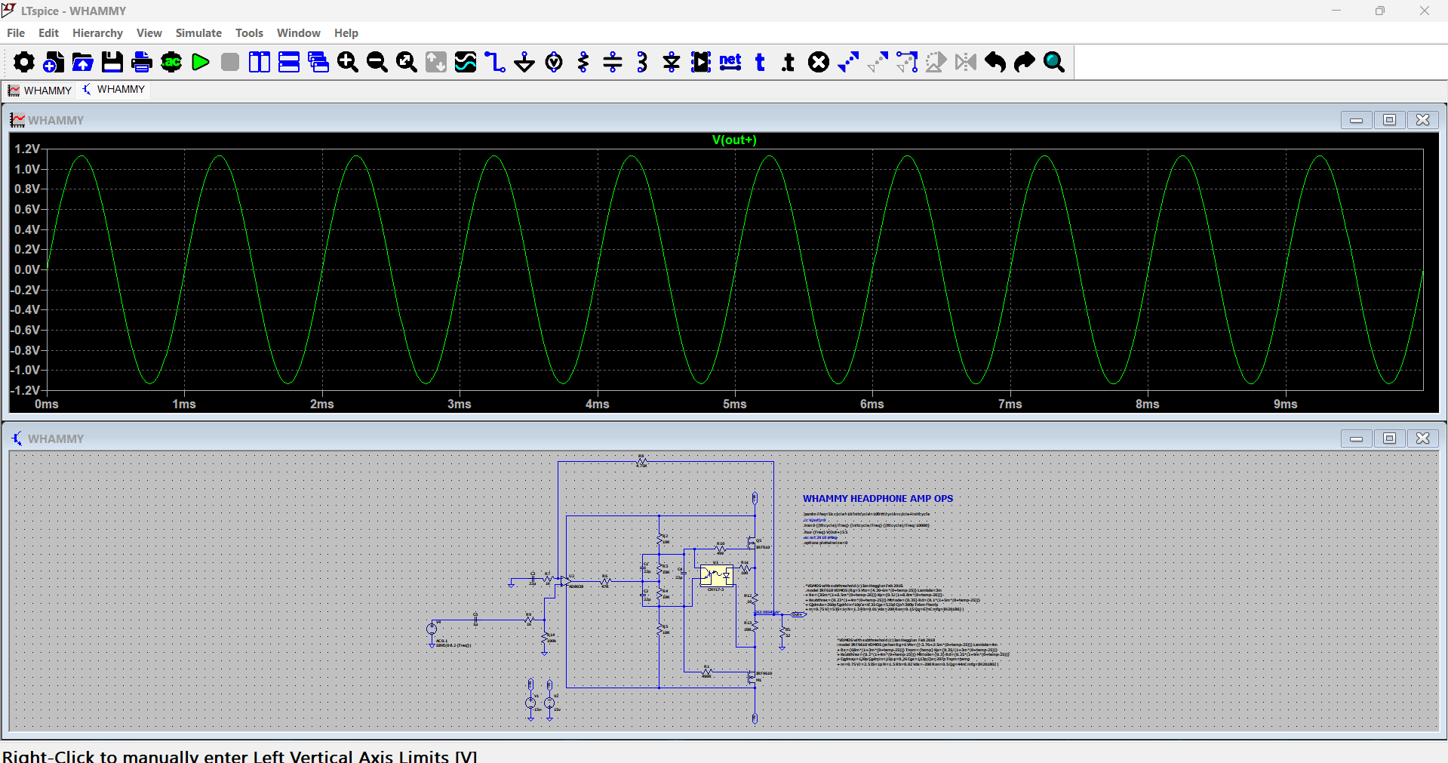Click the 5ms time axis label

[734, 405]
